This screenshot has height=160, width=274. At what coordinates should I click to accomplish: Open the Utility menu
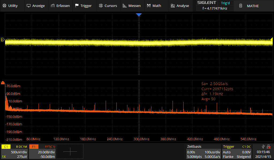(x=10, y=6)
